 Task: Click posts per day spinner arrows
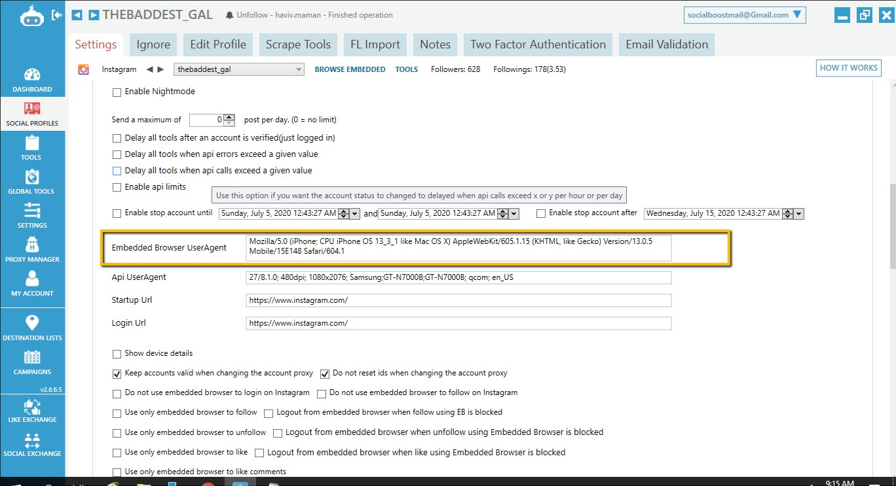[229, 120]
